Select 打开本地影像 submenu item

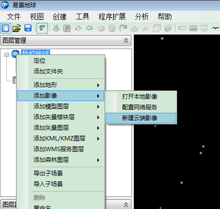pyautogui.click(x=141, y=97)
